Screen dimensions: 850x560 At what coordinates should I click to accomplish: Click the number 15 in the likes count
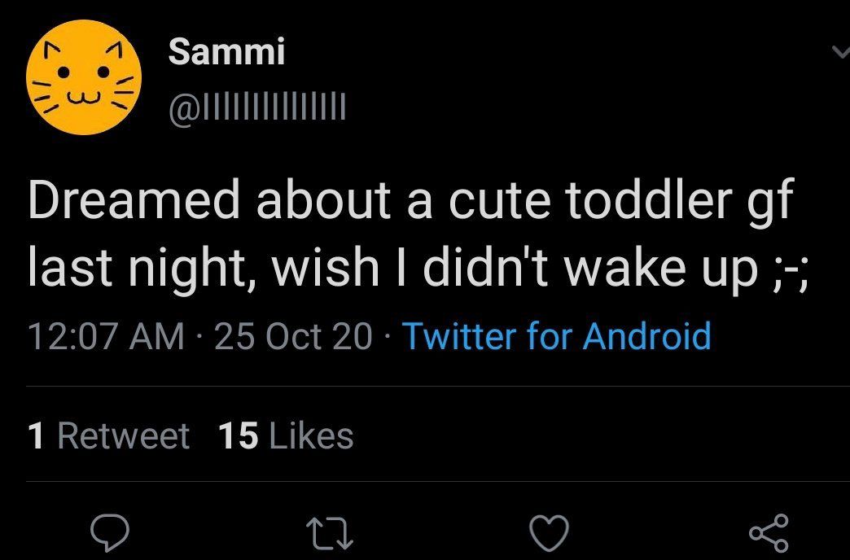coord(239,435)
